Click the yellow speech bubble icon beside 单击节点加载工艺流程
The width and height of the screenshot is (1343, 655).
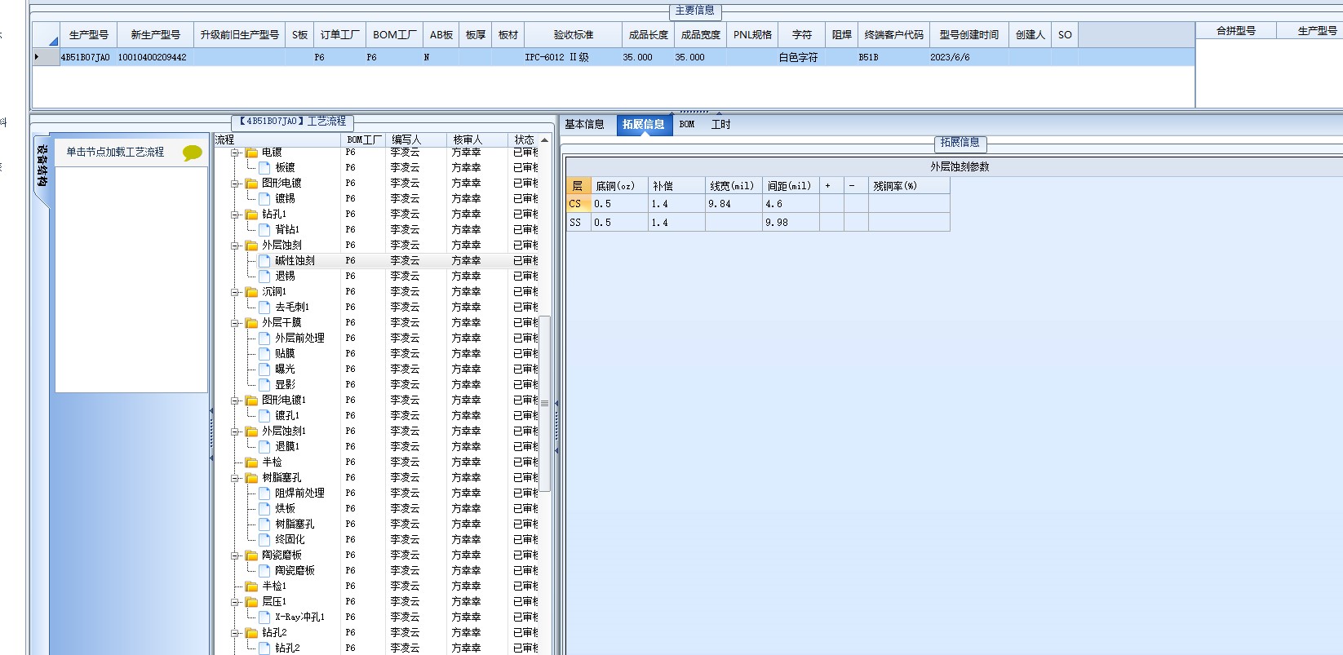[193, 153]
